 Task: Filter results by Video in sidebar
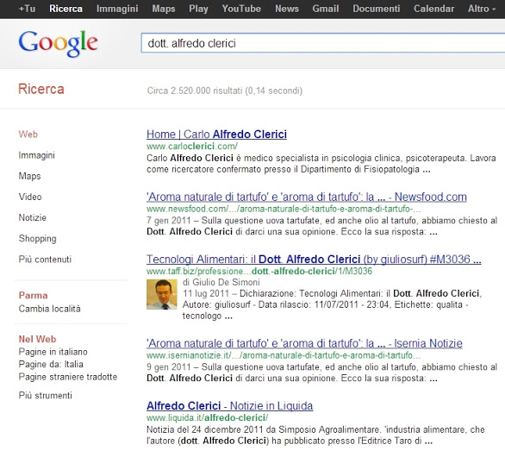(30, 197)
